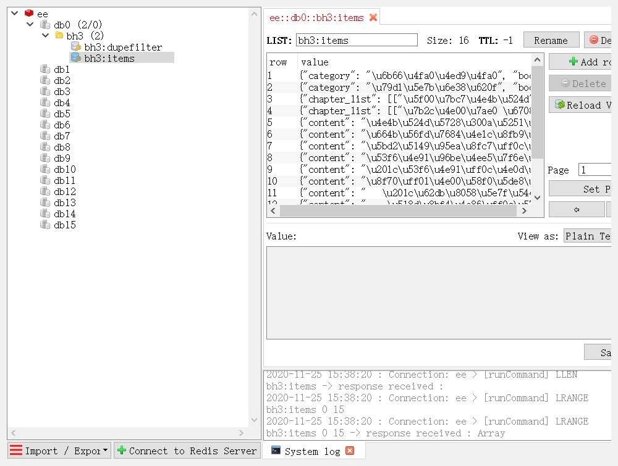618x466 pixels.
Task: Click the db10 database icon
Action: click(45, 169)
